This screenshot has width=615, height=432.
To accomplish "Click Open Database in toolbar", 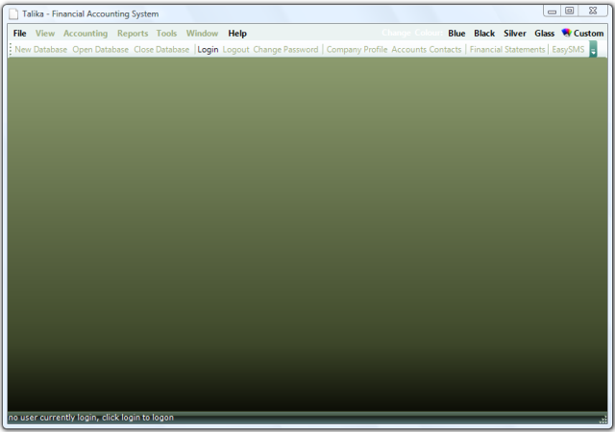I will click(100, 50).
